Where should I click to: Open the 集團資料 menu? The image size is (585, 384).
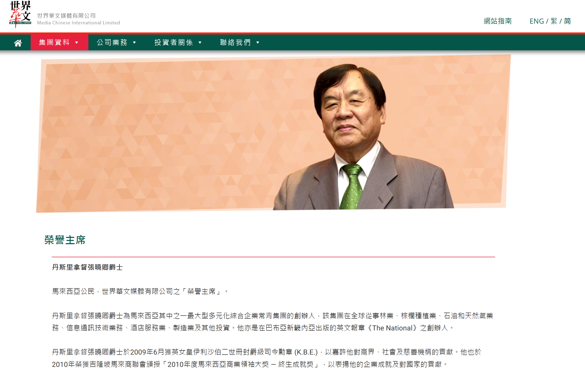coord(59,42)
